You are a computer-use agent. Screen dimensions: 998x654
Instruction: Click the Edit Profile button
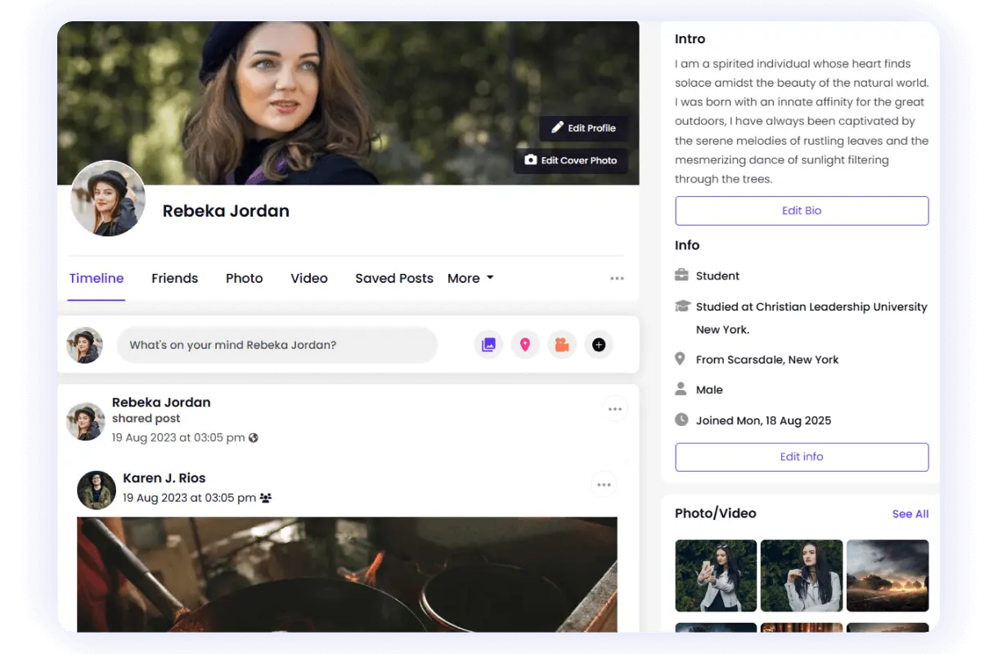[x=583, y=128]
